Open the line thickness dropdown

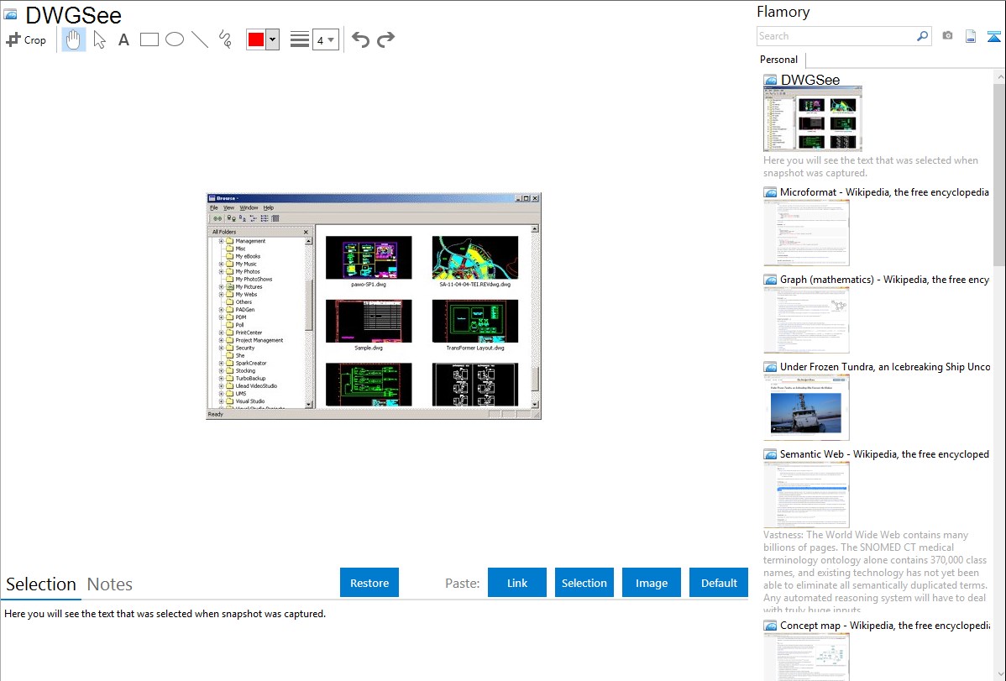[x=325, y=39]
